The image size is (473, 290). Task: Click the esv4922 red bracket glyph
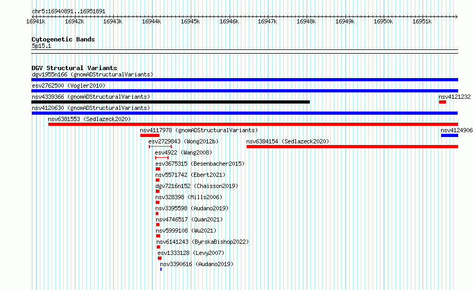(162, 158)
